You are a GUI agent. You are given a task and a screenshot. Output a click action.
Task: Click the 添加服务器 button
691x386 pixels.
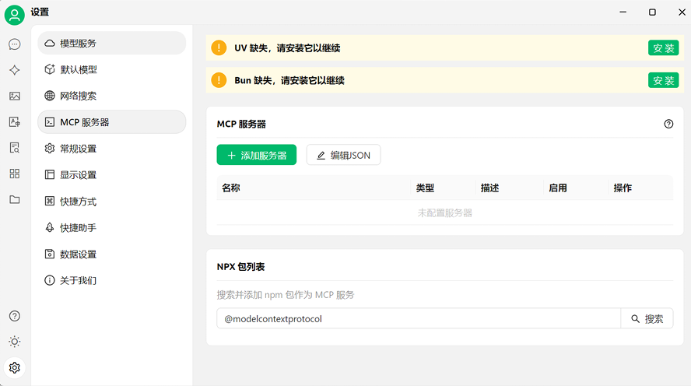click(257, 155)
